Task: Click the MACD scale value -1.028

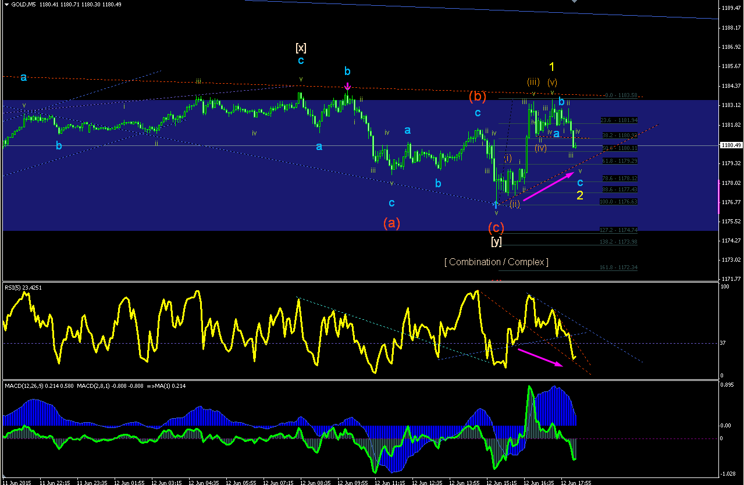Action: coord(728,474)
